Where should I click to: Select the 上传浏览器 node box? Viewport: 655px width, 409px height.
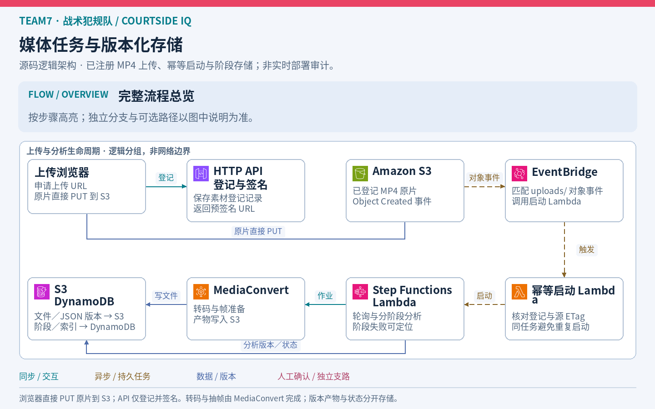pyautogui.click(x=86, y=186)
